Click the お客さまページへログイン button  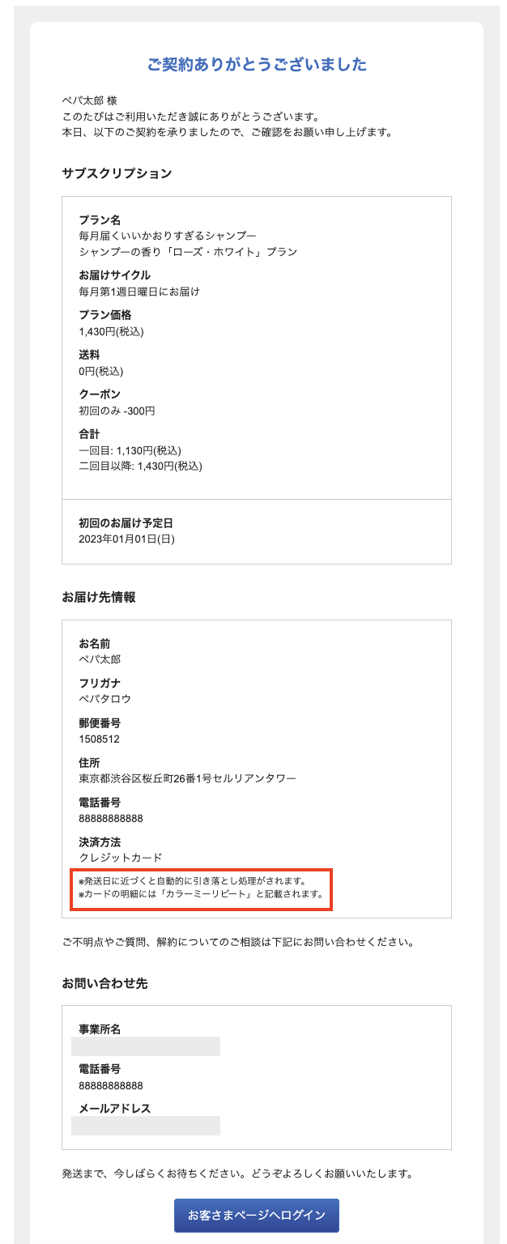pos(256,1215)
